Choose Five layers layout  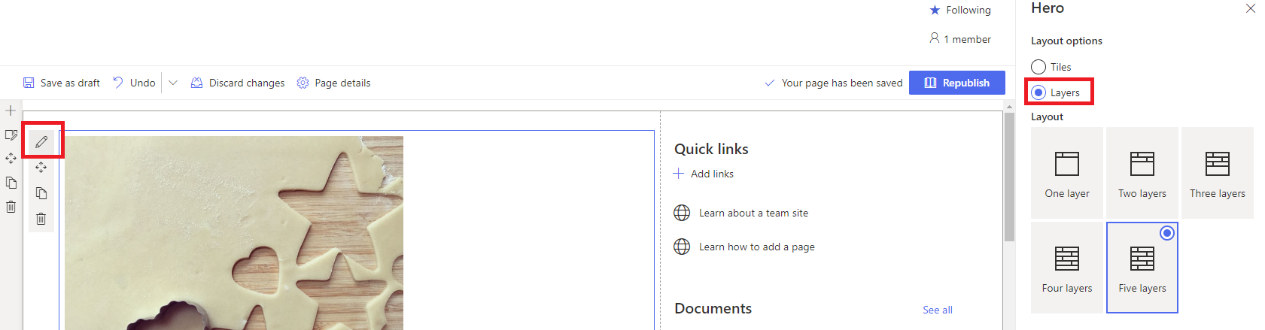(1142, 268)
